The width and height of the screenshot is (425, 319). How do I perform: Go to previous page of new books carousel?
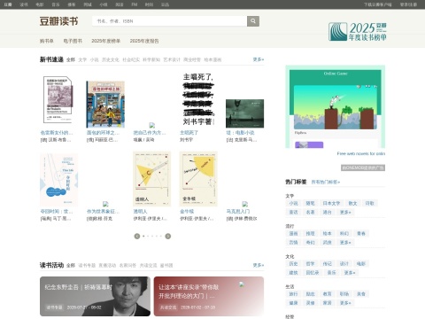(137, 236)
